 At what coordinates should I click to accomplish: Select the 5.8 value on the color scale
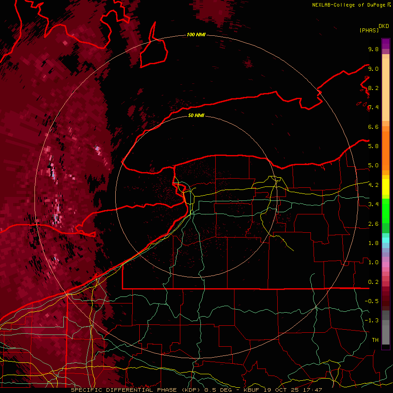pos(373,146)
